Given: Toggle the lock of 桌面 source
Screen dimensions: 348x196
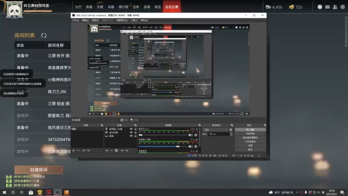Looking at the screenshot, I should coord(135,136).
